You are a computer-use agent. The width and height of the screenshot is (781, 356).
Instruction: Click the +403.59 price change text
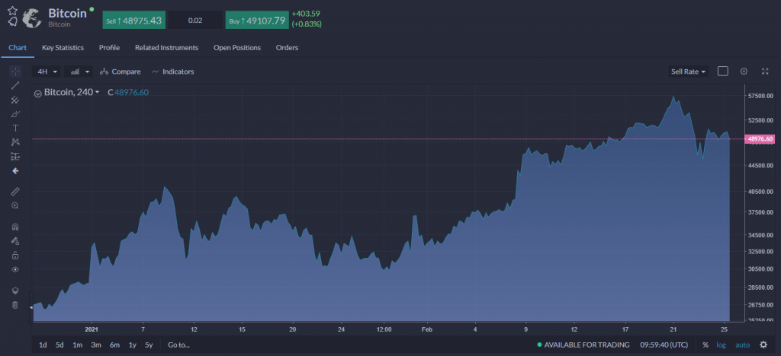[x=306, y=14]
